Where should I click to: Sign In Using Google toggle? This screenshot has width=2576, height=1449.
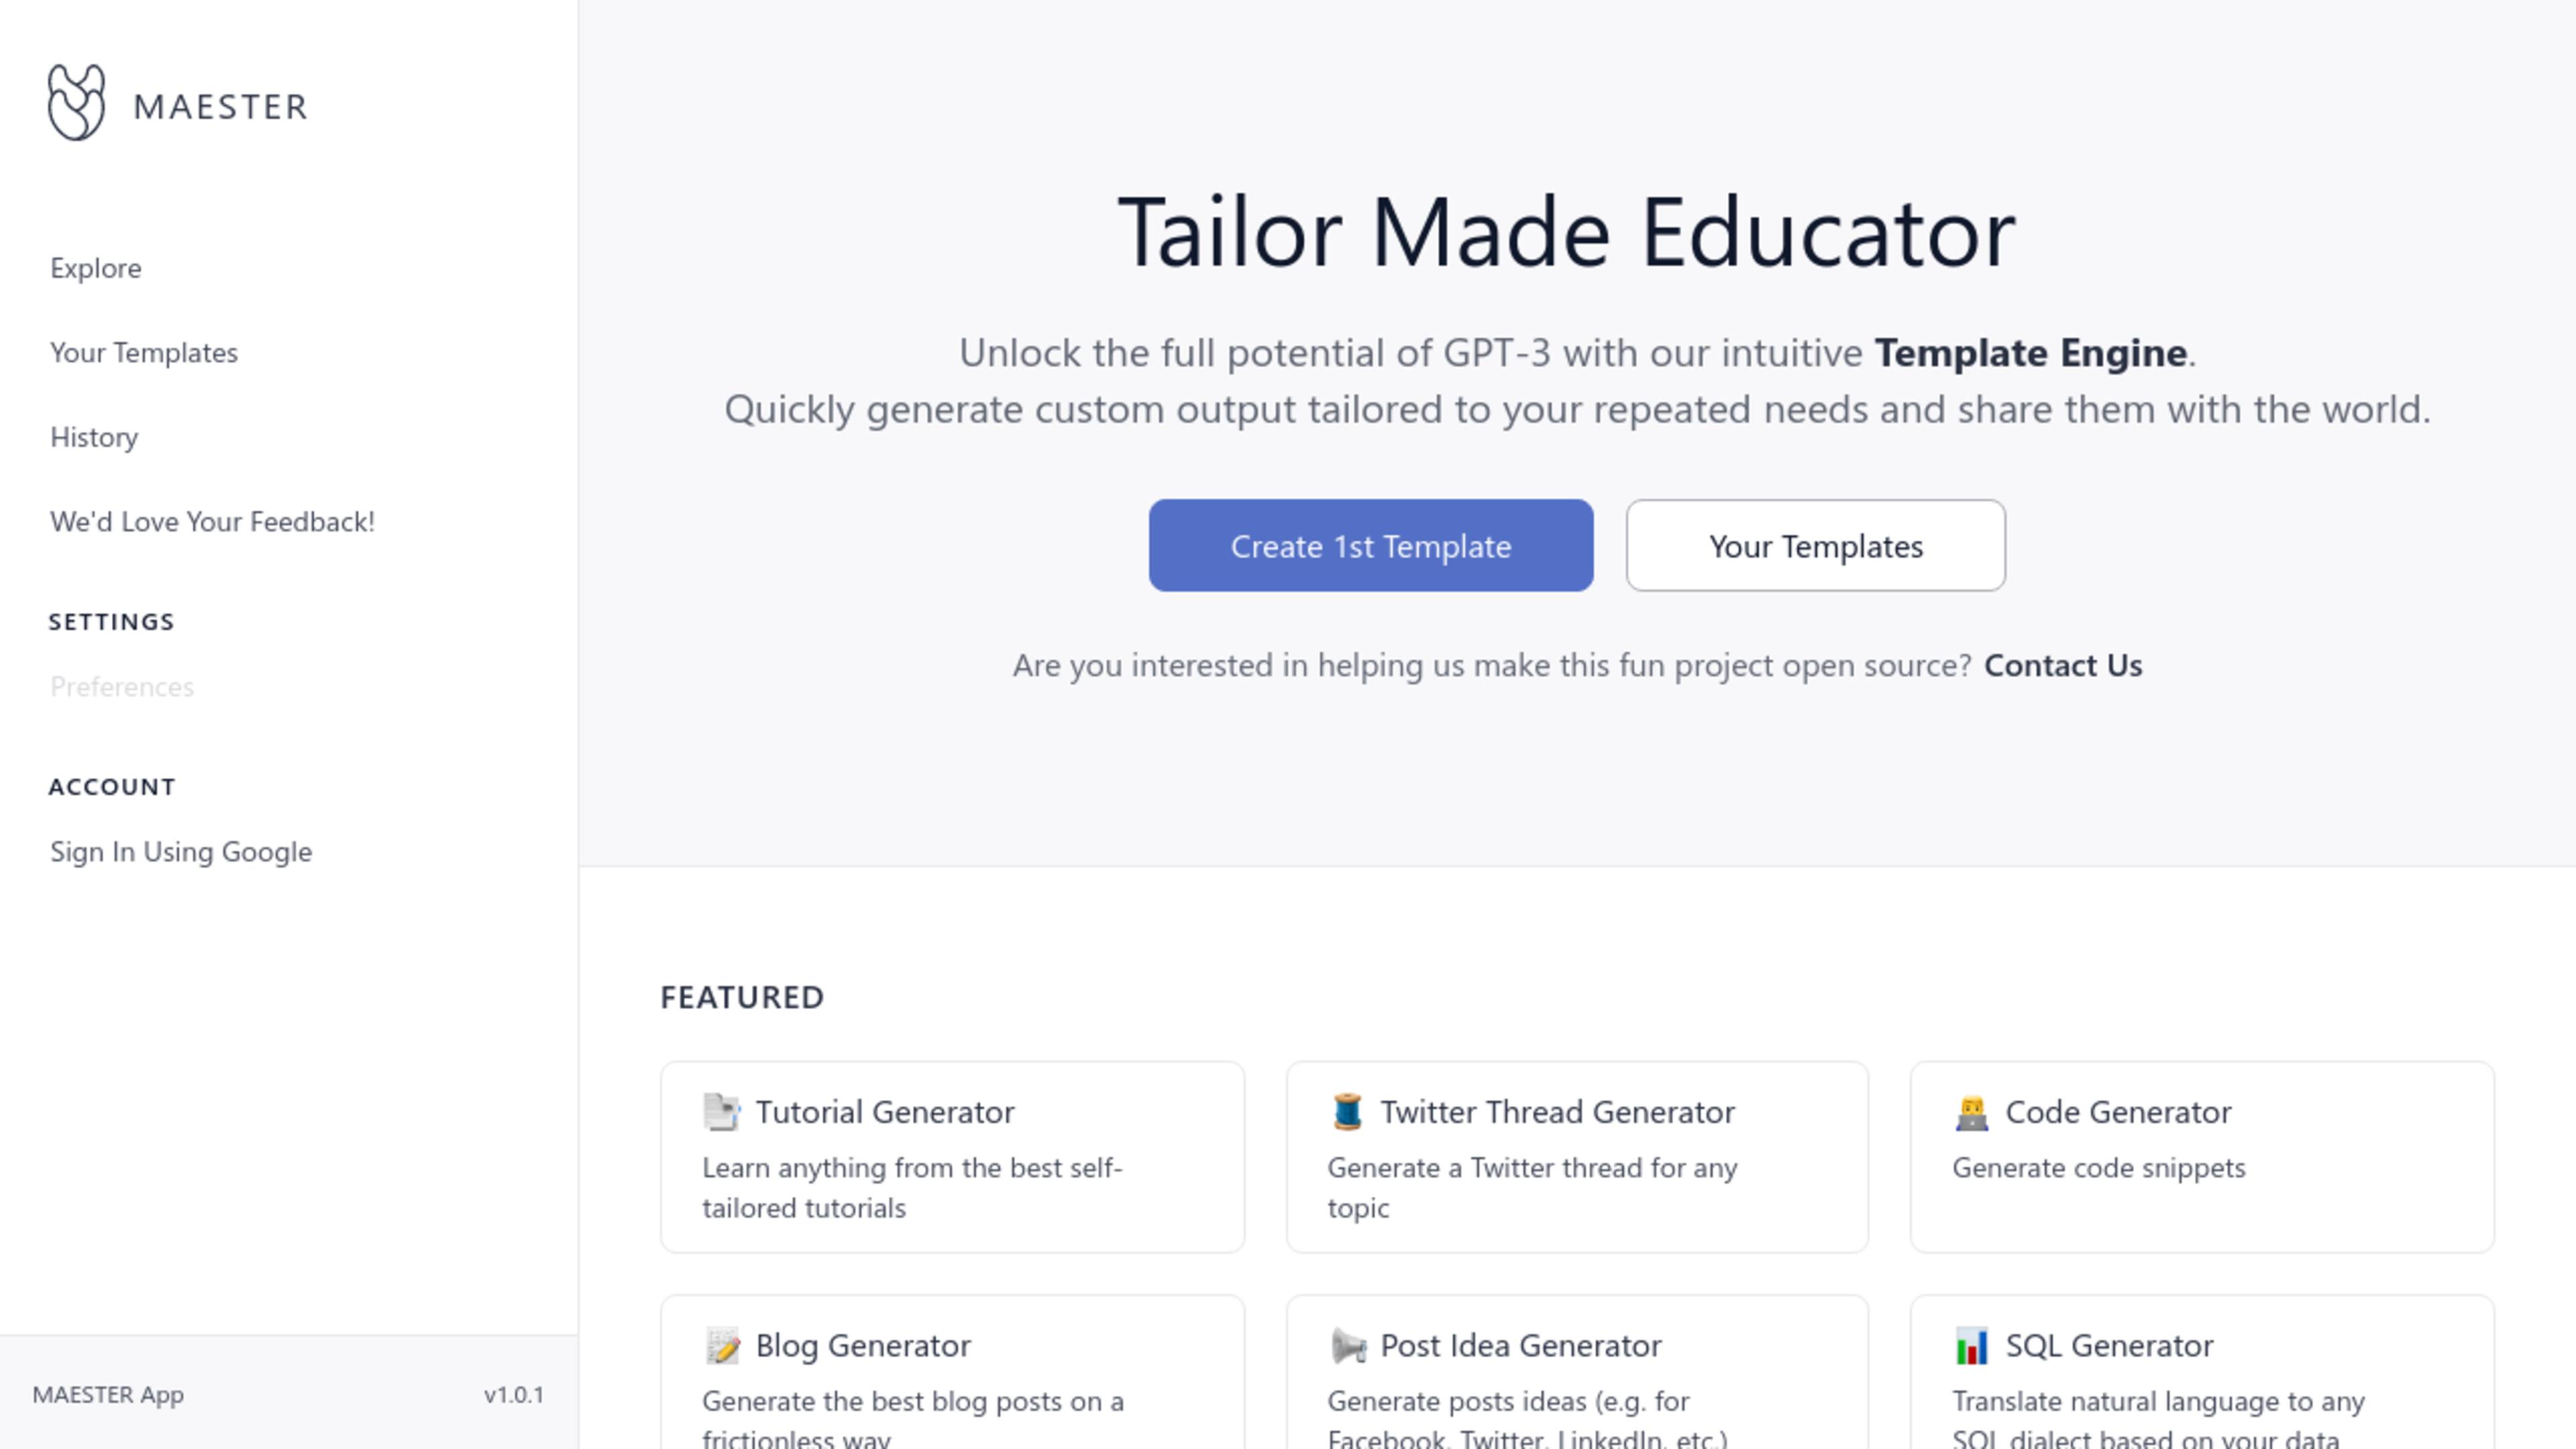(x=180, y=851)
